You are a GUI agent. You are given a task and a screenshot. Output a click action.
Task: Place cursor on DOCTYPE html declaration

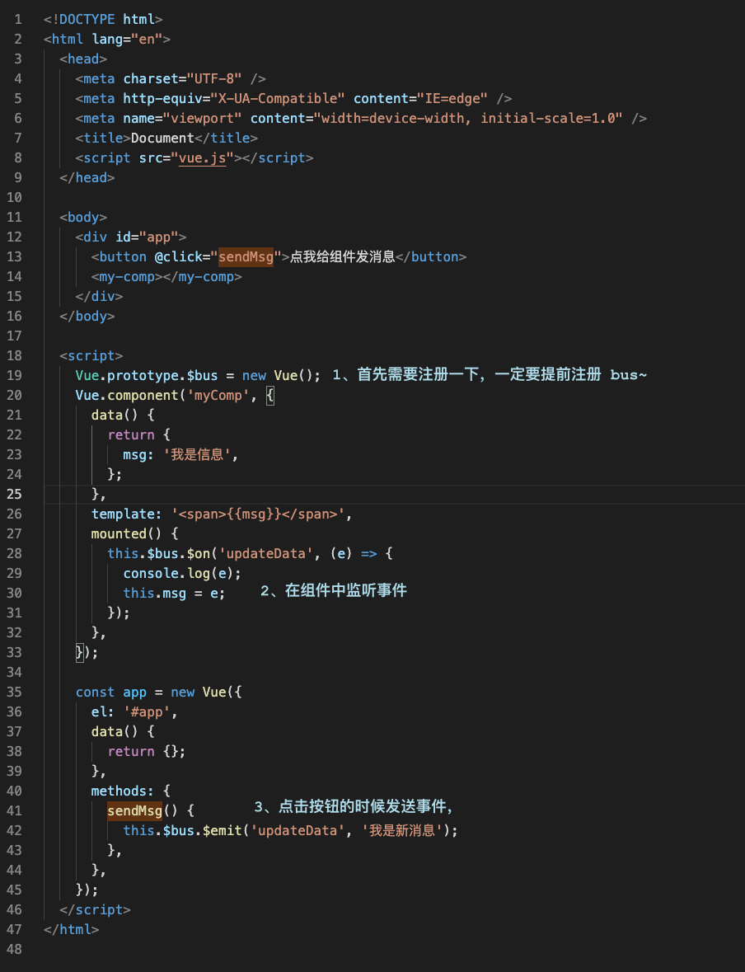103,19
